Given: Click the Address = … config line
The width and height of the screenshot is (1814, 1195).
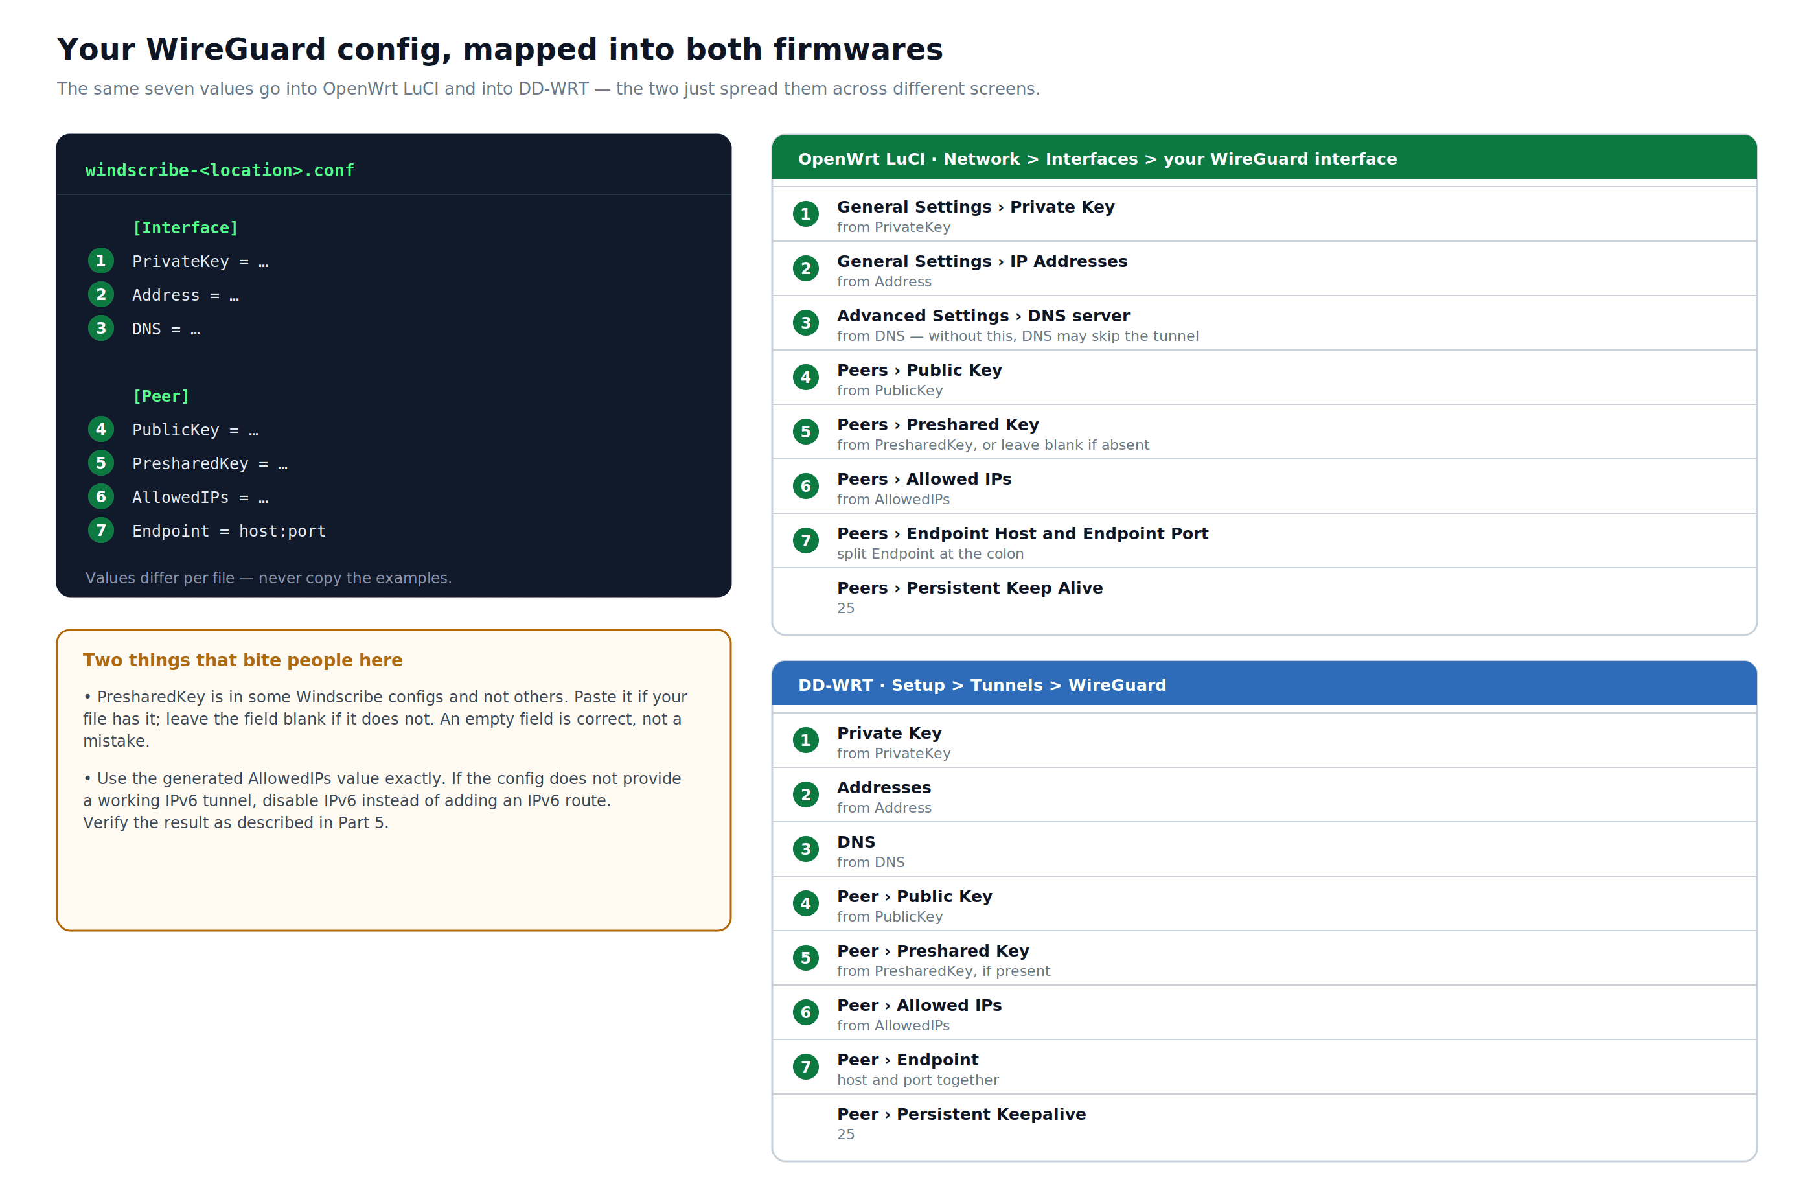Looking at the screenshot, I should [x=185, y=295].
